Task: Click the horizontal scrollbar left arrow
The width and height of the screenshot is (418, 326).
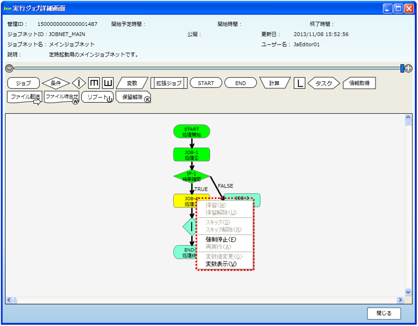Action: click(9, 300)
